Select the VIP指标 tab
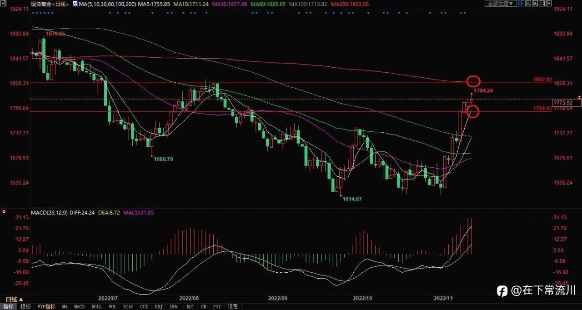Image resolution: width=582 pixels, height=310 pixels. [46, 307]
